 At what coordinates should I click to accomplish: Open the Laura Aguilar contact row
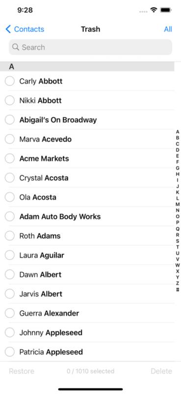pos(90,255)
